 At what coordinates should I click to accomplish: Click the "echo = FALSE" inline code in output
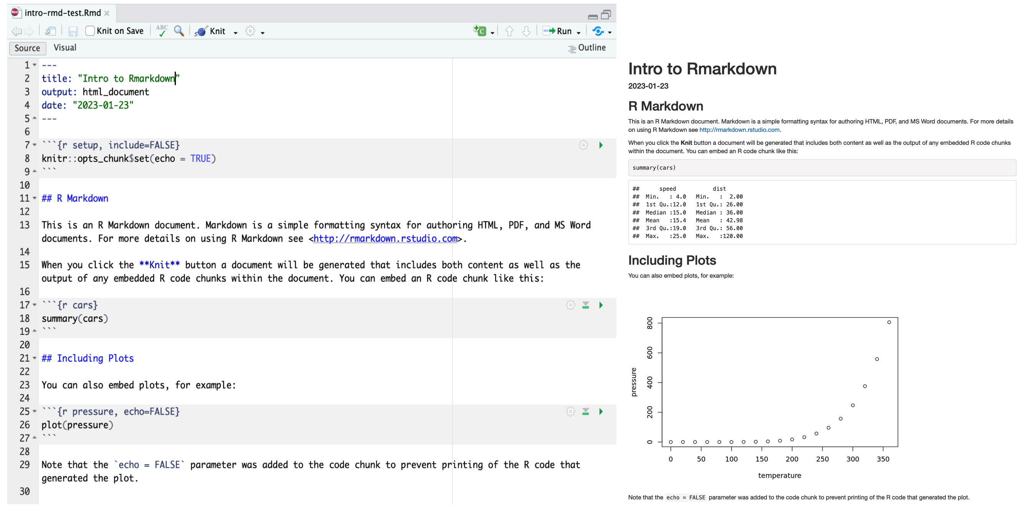[x=685, y=497]
